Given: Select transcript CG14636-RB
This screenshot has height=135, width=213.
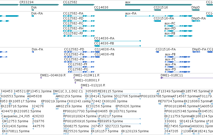Looking at the screenshot, I should pos(104,43).
